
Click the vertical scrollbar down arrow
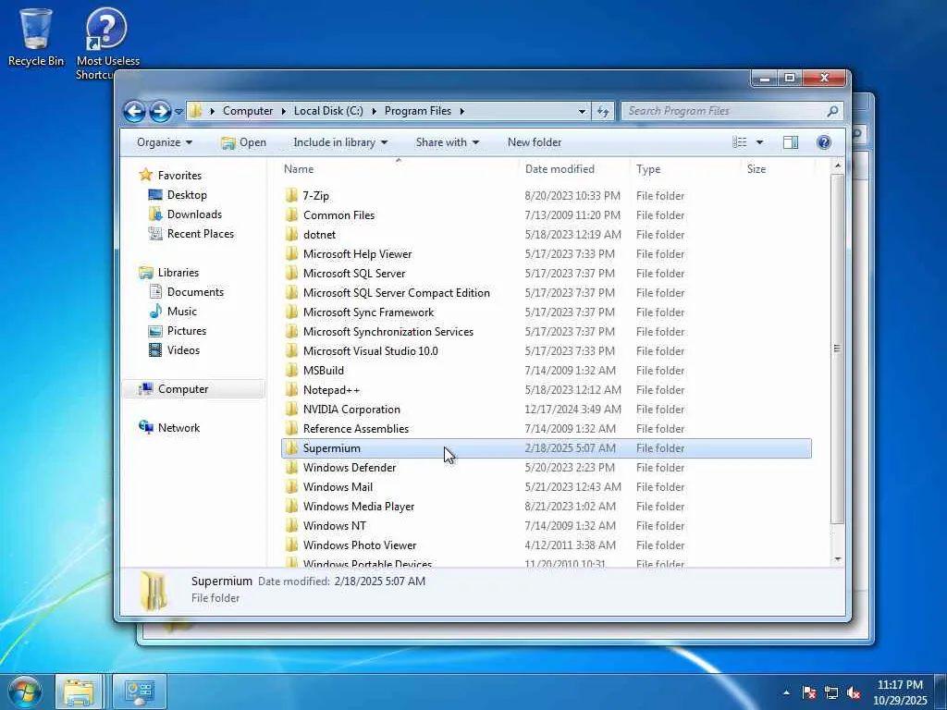(x=837, y=559)
